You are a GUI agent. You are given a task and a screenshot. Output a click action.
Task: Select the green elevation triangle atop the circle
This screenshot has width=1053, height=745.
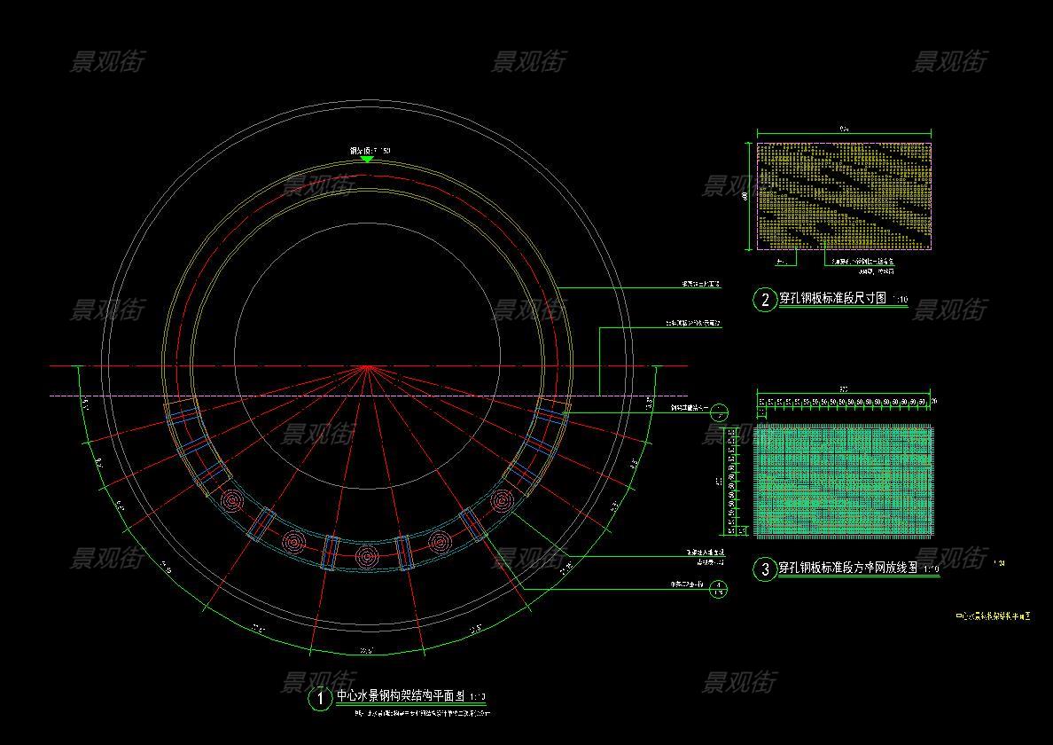[367, 160]
